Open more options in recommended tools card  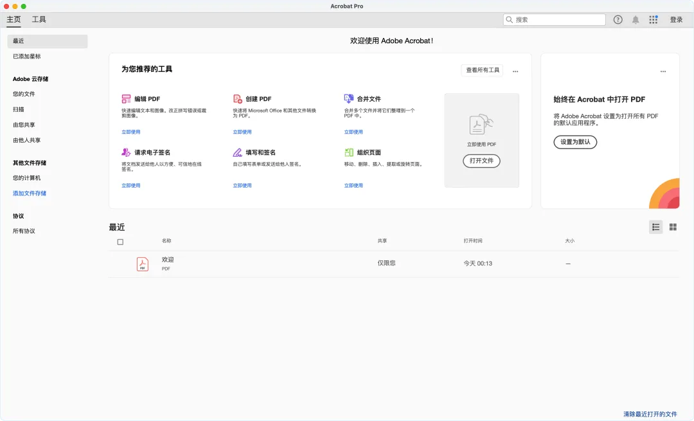coord(515,71)
